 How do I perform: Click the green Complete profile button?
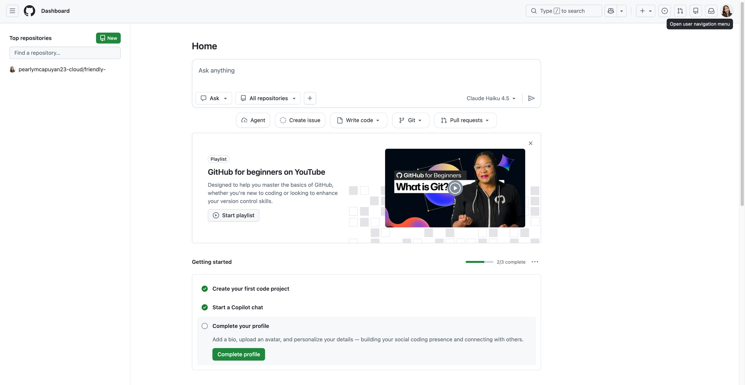[x=239, y=354]
